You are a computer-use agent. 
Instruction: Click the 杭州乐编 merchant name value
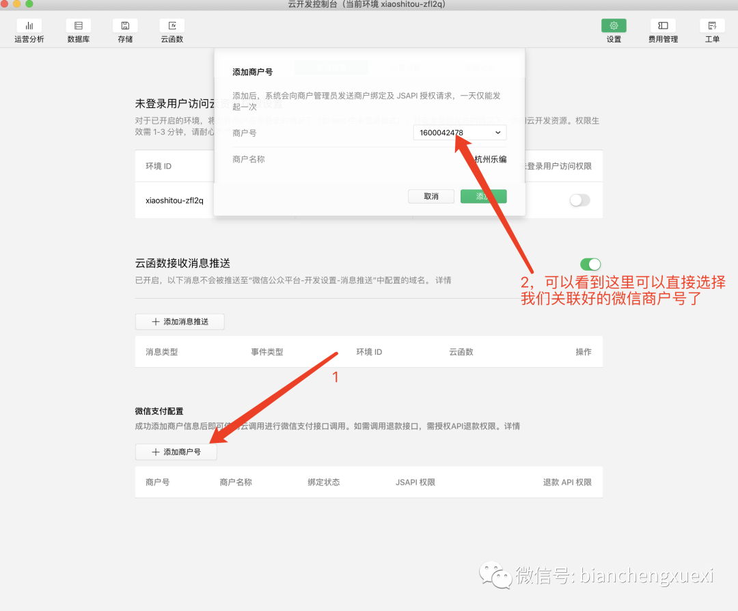coord(491,159)
